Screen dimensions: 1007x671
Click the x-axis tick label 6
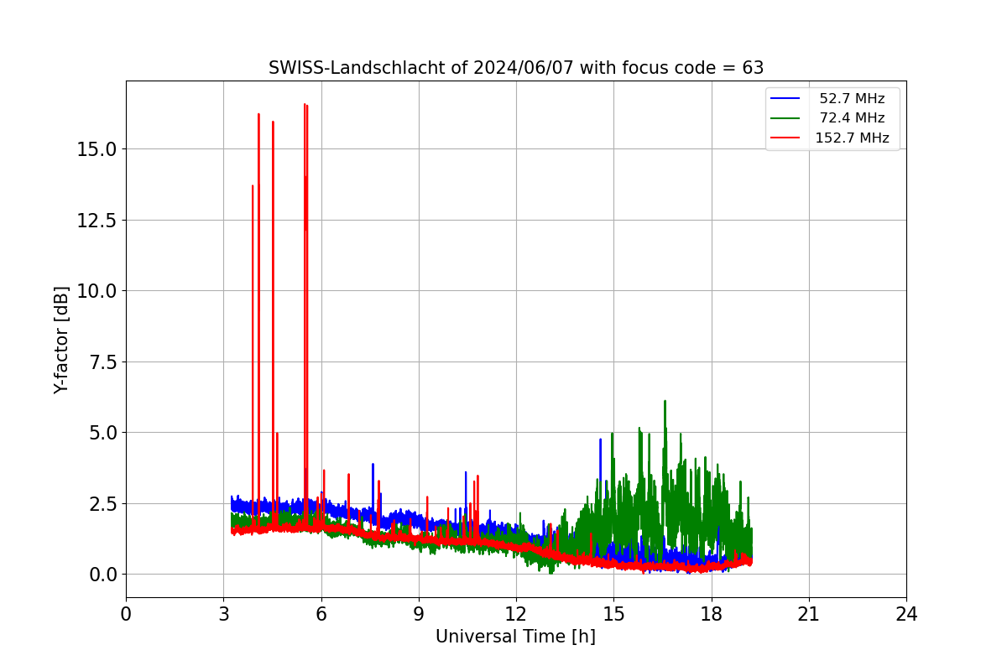pos(321,614)
